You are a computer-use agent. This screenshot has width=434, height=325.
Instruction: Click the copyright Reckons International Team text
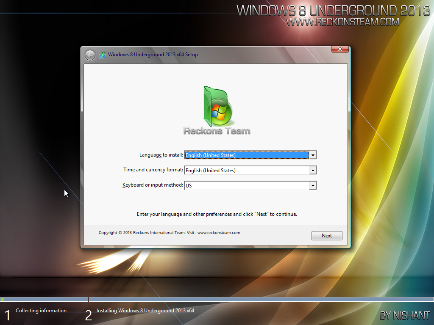tap(169, 233)
